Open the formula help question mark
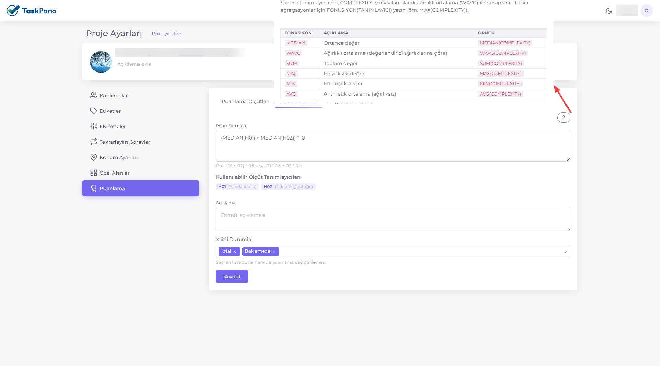 (x=563, y=118)
